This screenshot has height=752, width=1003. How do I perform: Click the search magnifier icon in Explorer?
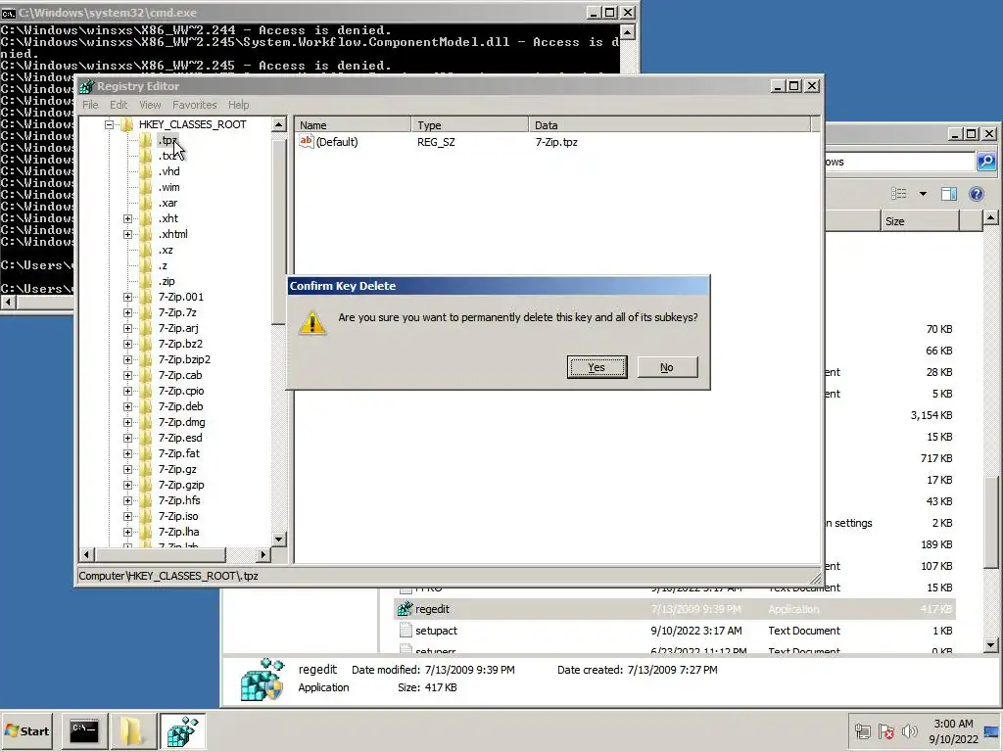point(986,162)
